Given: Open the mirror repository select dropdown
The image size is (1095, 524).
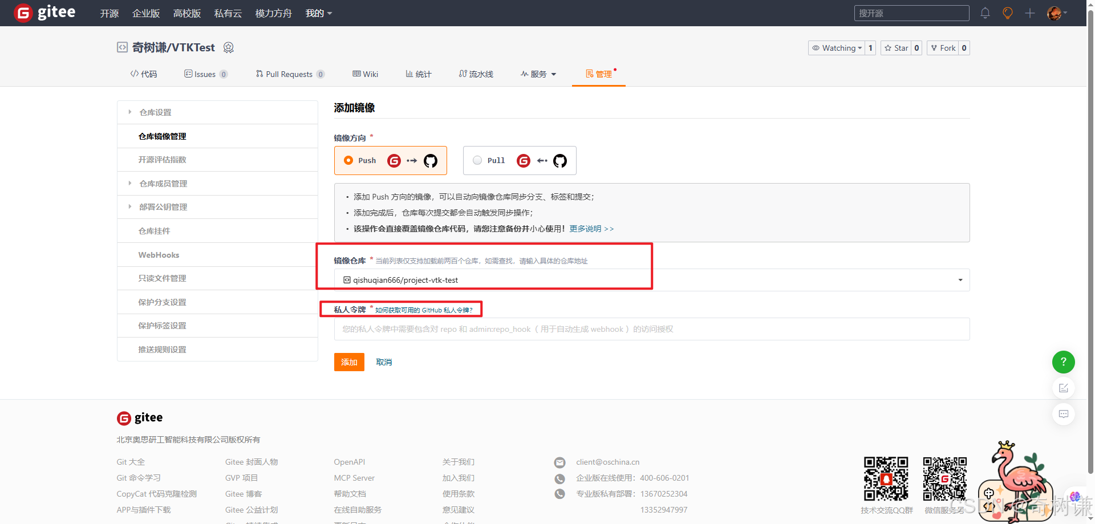Looking at the screenshot, I should tap(652, 280).
